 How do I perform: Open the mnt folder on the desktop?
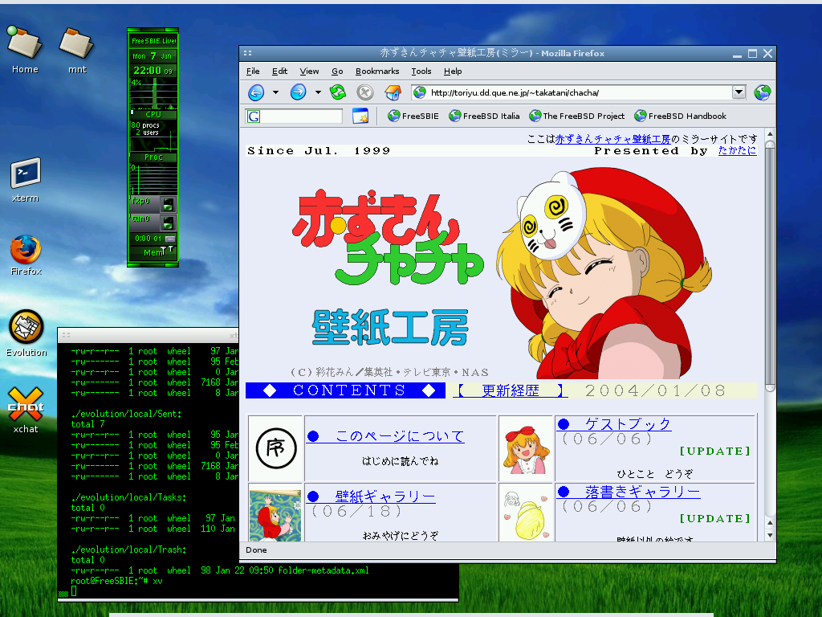(x=76, y=51)
